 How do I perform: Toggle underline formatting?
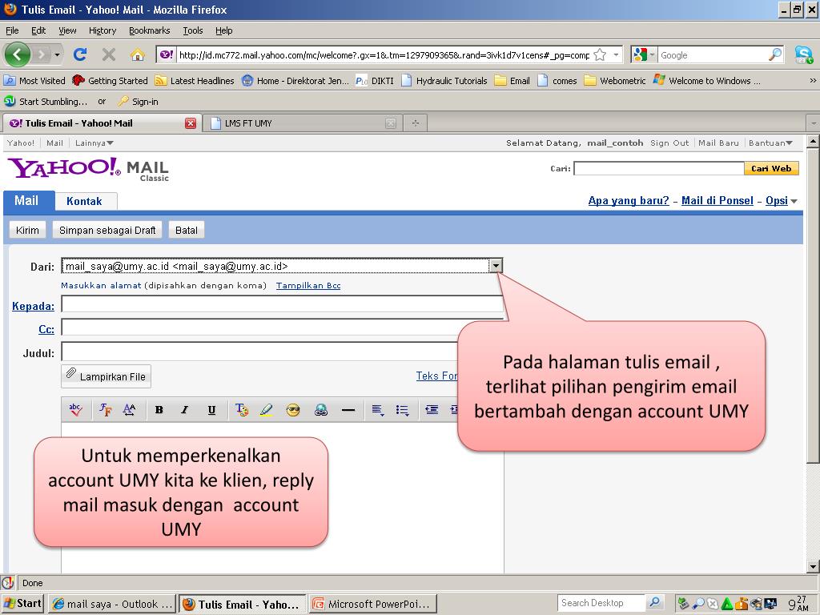pyautogui.click(x=211, y=410)
